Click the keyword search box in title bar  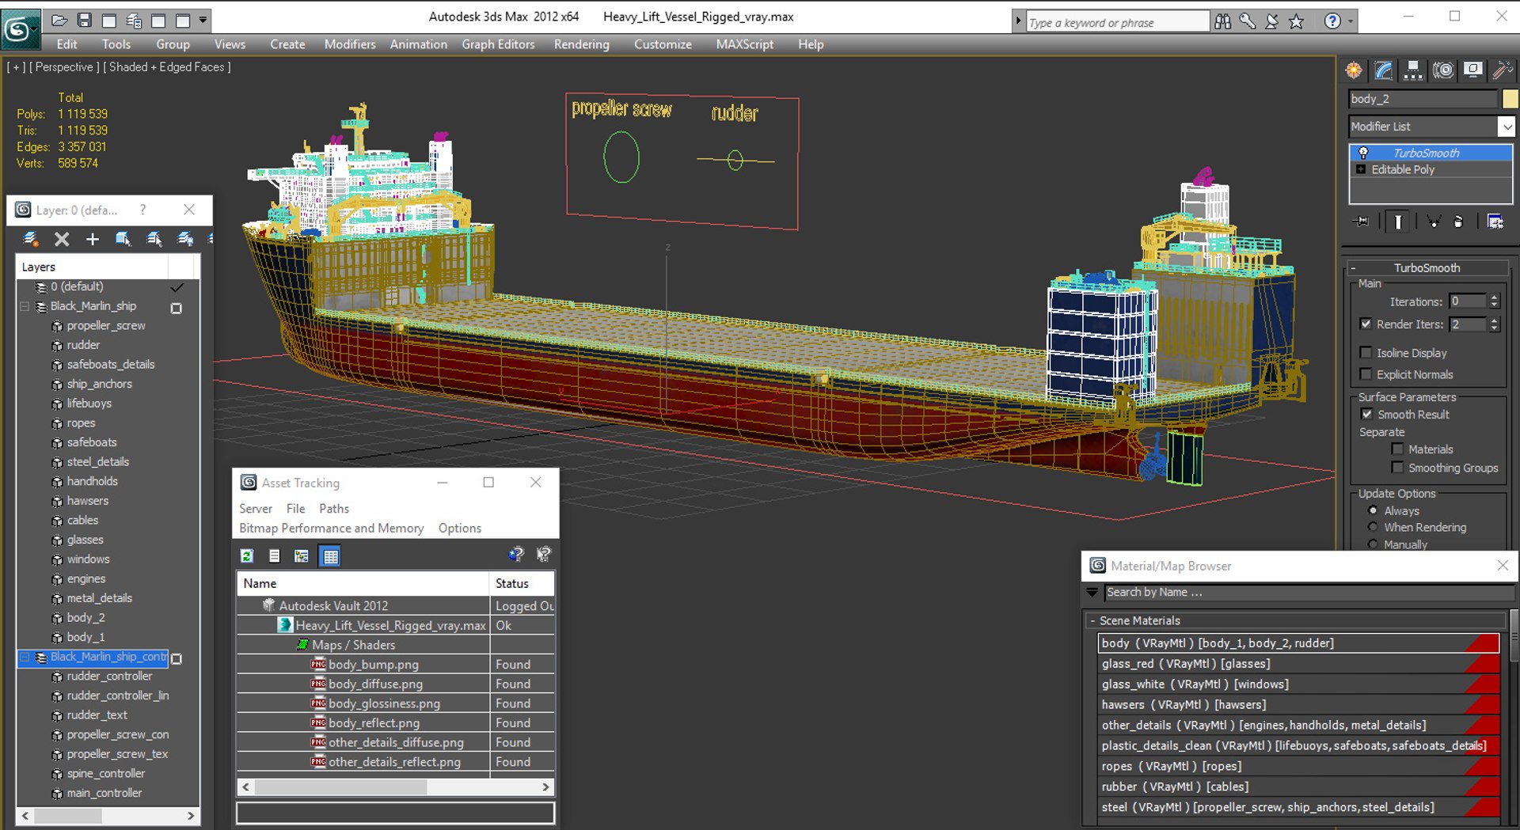1118,22
